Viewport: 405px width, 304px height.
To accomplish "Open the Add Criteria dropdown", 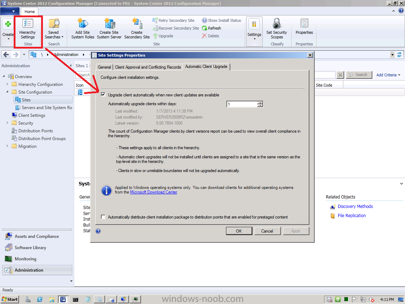I will 388,75.
